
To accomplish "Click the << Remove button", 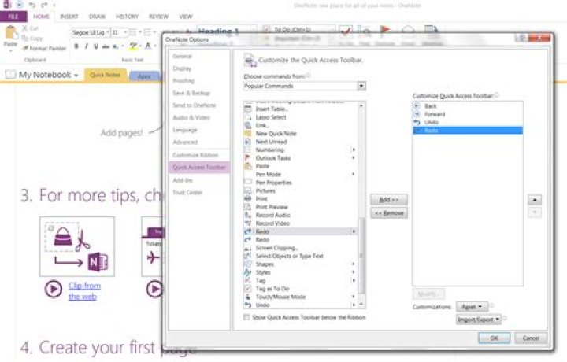I will [x=389, y=213].
